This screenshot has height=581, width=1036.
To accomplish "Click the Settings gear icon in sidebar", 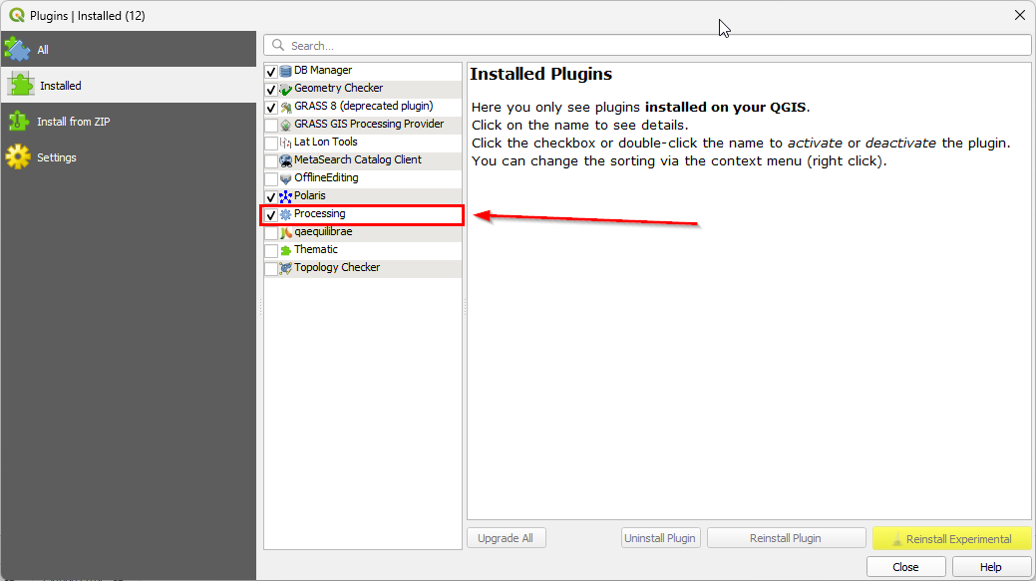I will 18,157.
